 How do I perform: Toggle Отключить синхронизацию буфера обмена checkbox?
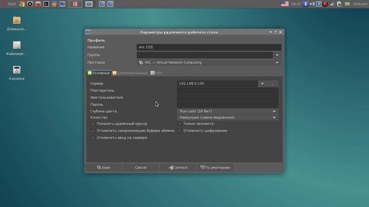[x=93, y=131]
